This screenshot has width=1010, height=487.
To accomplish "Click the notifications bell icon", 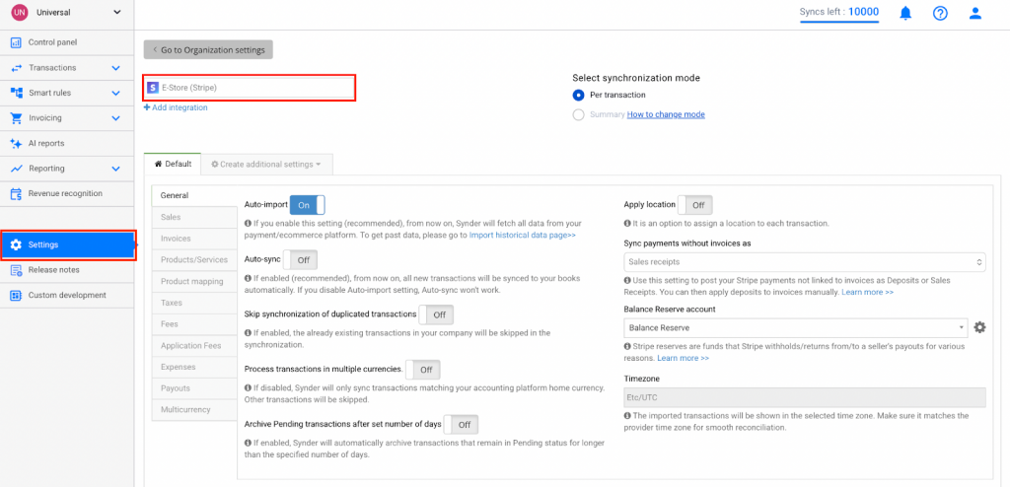I will tap(904, 13).
